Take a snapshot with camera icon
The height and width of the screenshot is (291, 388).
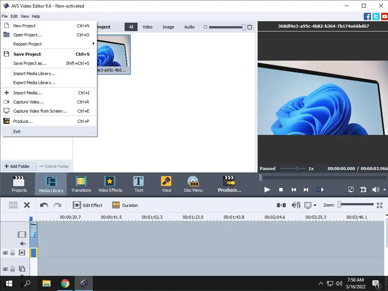coord(363,190)
